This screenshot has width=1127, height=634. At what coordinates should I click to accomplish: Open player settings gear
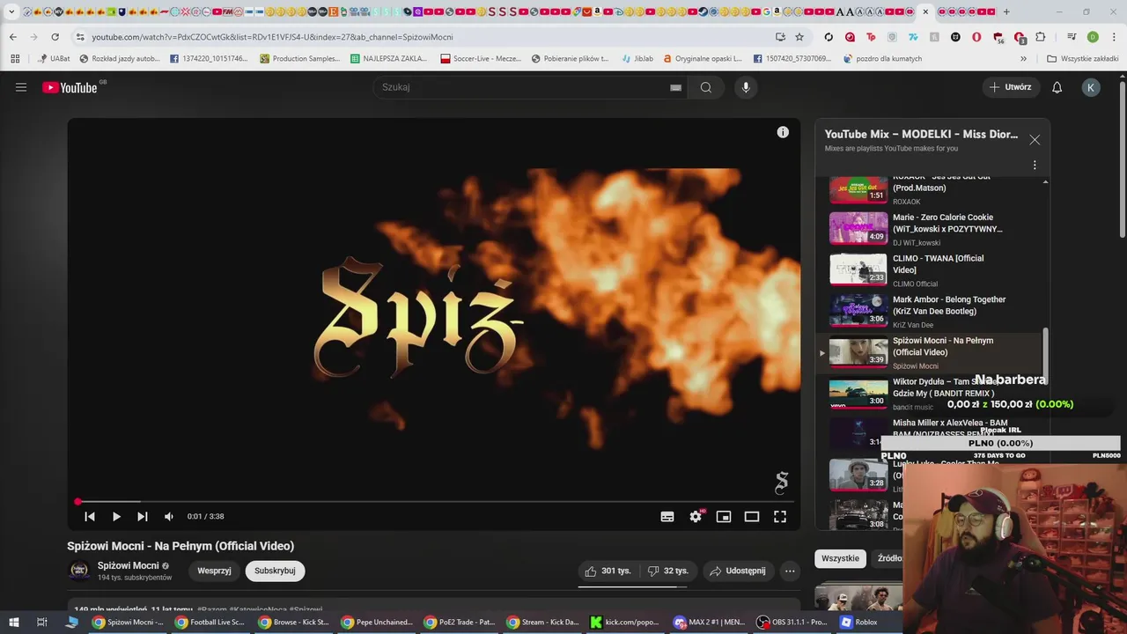click(696, 517)
